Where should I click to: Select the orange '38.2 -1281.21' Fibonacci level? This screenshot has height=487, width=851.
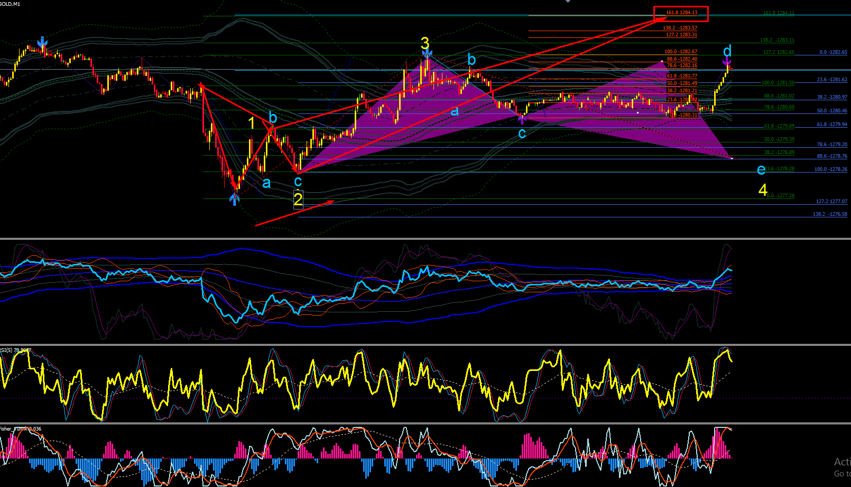pos(682,91)
